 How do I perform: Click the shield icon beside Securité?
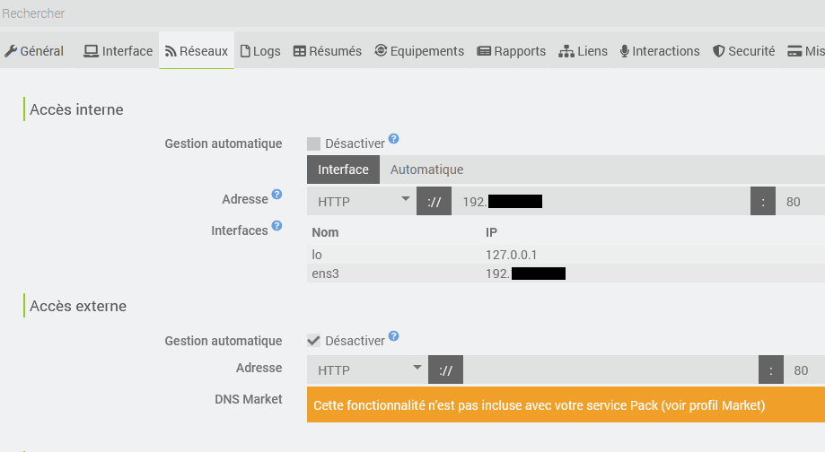718,51
